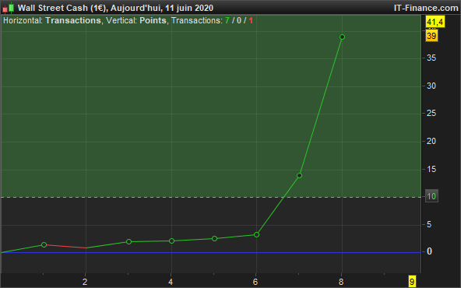461x288 pixels.
Task: Click the 35 vertical axis label
Action: point(431,58)
